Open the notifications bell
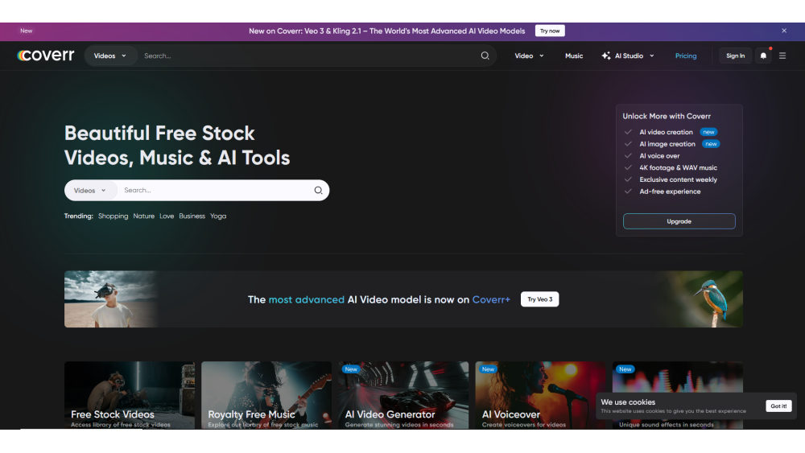 click(763, 56)
